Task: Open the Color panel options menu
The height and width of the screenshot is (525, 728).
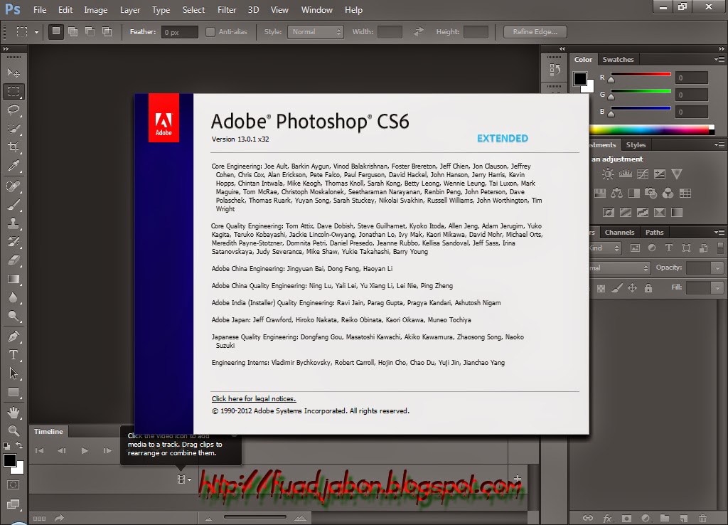Action: click(x=719, y=60)
